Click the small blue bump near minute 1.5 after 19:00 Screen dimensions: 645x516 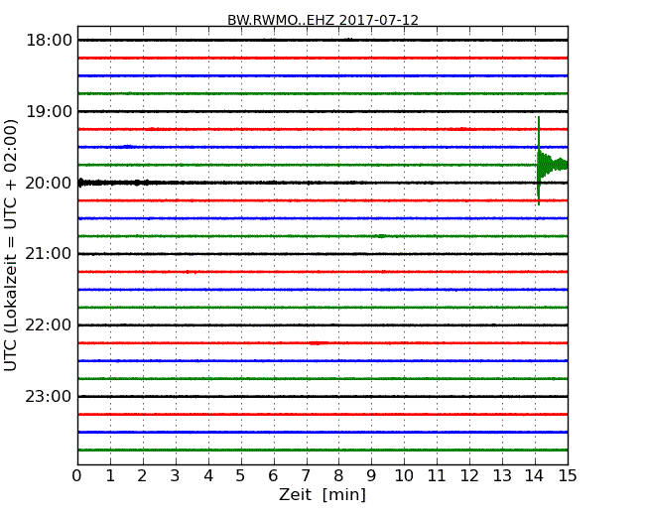tap(128, 146)
